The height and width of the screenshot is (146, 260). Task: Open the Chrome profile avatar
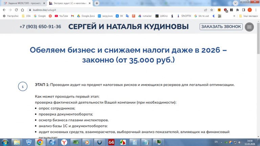250,10
